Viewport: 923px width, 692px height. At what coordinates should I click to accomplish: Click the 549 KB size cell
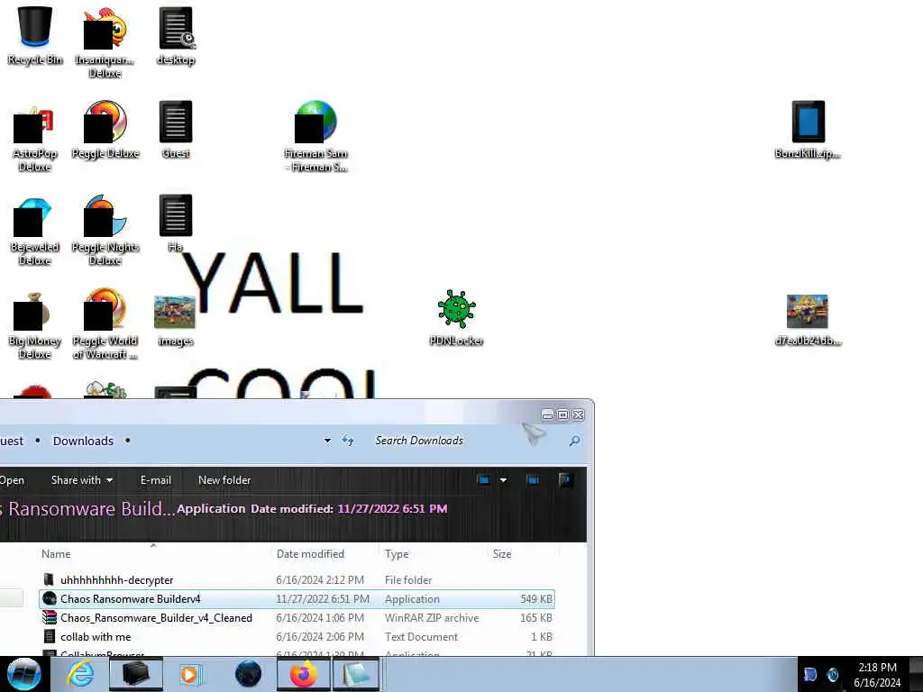click(536, 599)
